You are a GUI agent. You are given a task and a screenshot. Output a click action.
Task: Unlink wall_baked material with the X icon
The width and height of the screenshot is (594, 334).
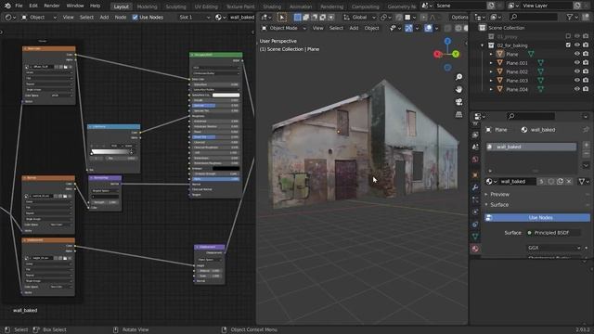pyautogui.click(x=569, y=182)
